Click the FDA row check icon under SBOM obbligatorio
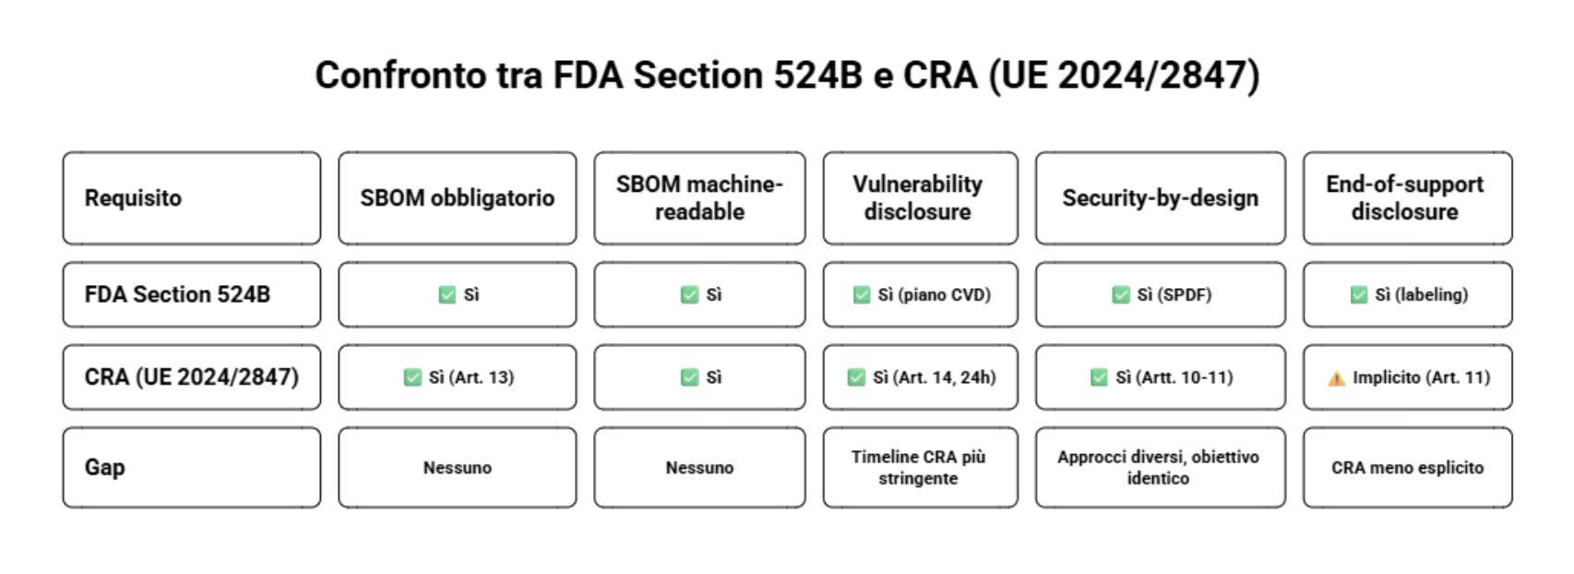 (x=447, y=294)
